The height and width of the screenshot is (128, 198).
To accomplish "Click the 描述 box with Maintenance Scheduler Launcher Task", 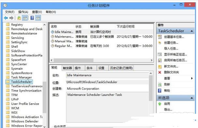I will point(107,107).
